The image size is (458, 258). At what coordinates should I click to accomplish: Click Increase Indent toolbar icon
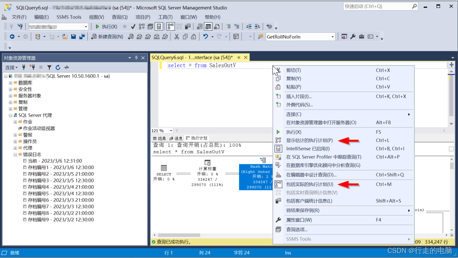click(x=257, y=27)
